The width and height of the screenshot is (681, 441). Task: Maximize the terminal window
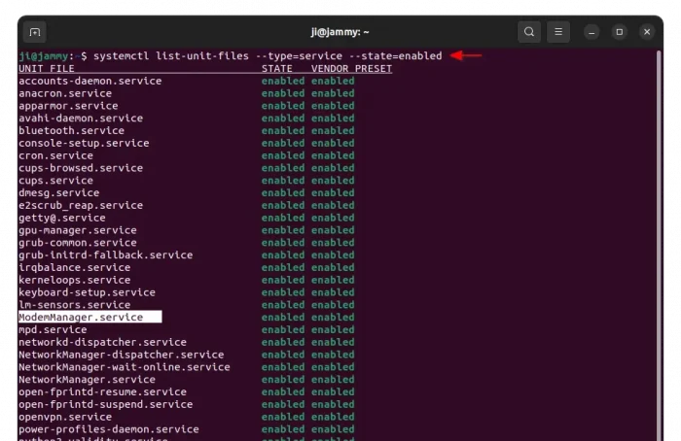(621, 32)
